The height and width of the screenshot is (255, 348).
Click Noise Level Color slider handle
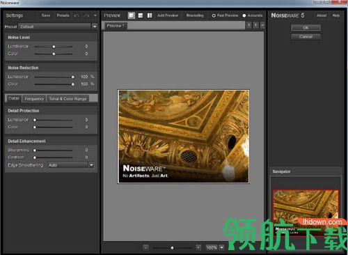(x=54, y=54)
